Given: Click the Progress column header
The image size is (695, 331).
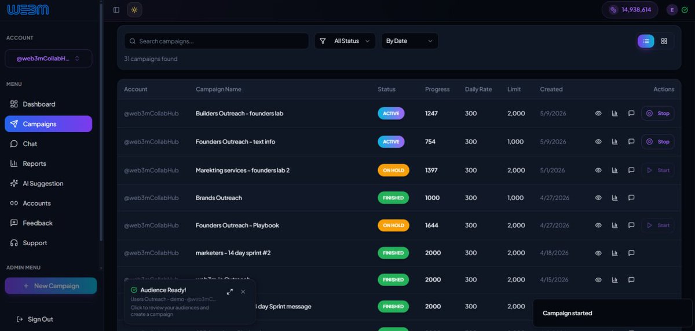Looking at the screenshot, I should point(437,89).
